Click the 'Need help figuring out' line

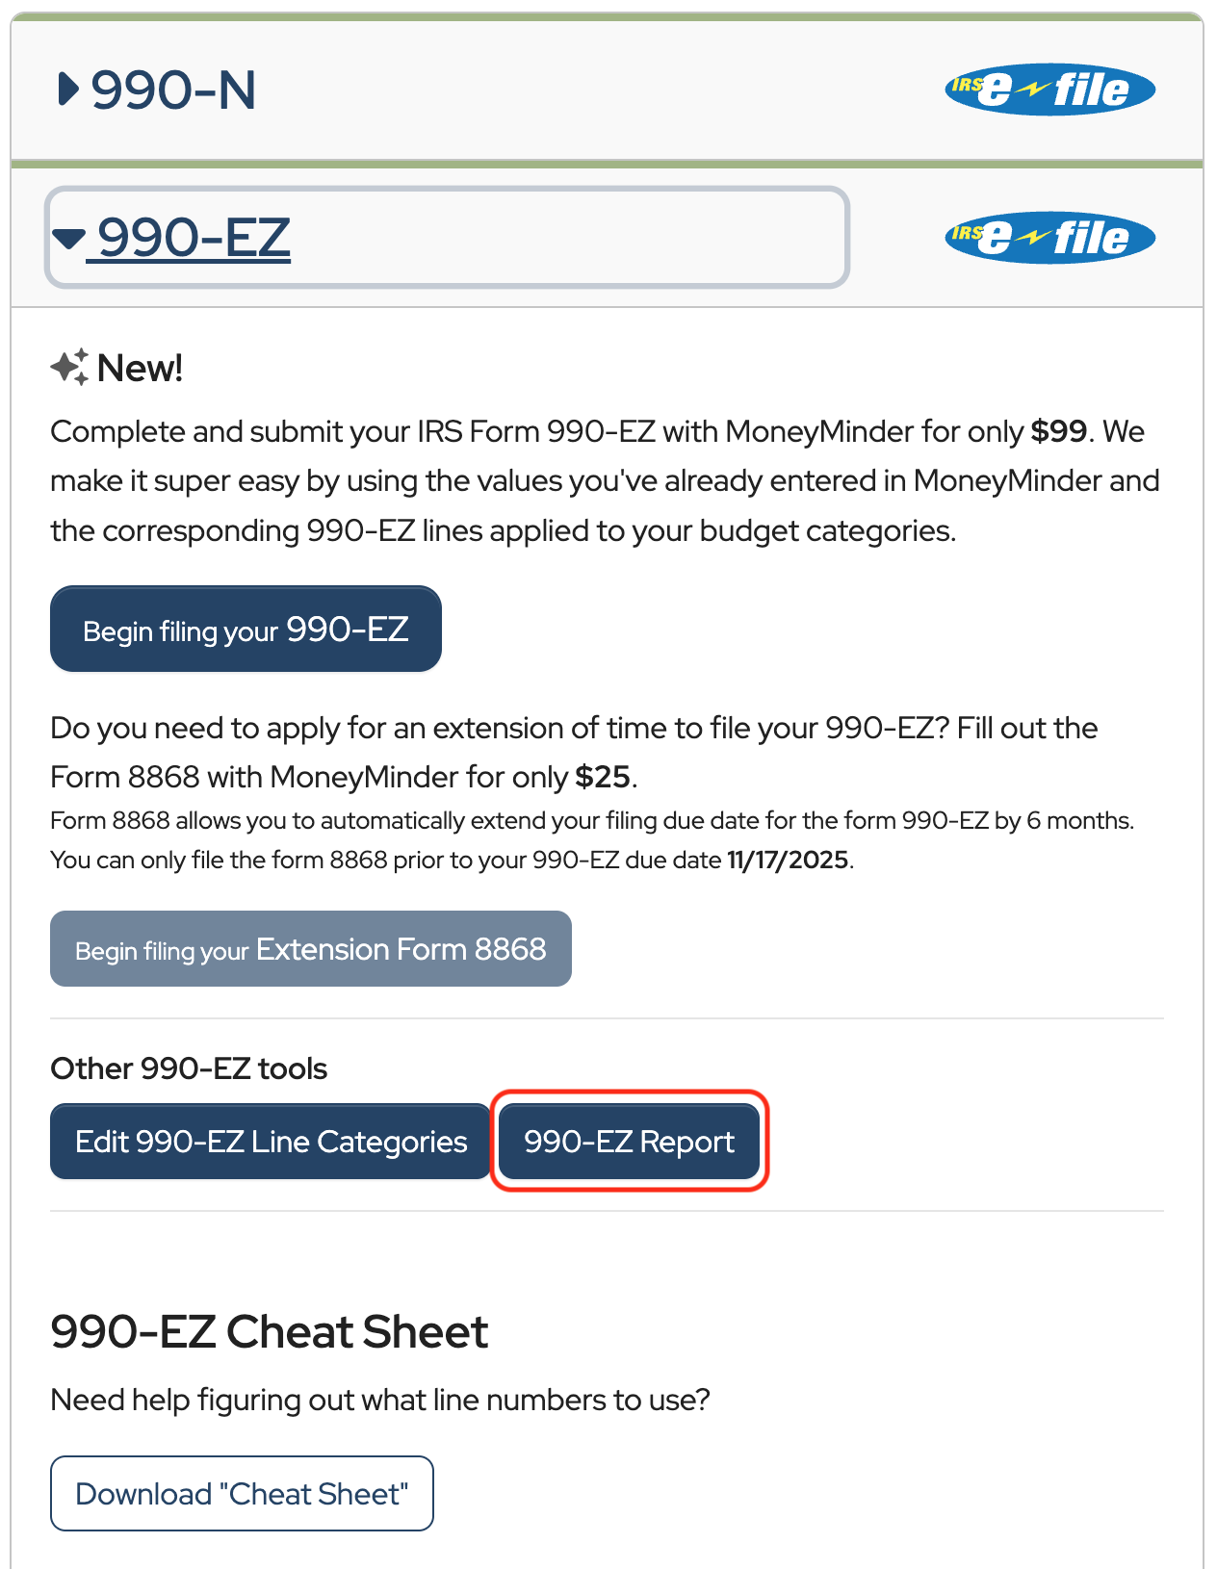click(379, 1400)
